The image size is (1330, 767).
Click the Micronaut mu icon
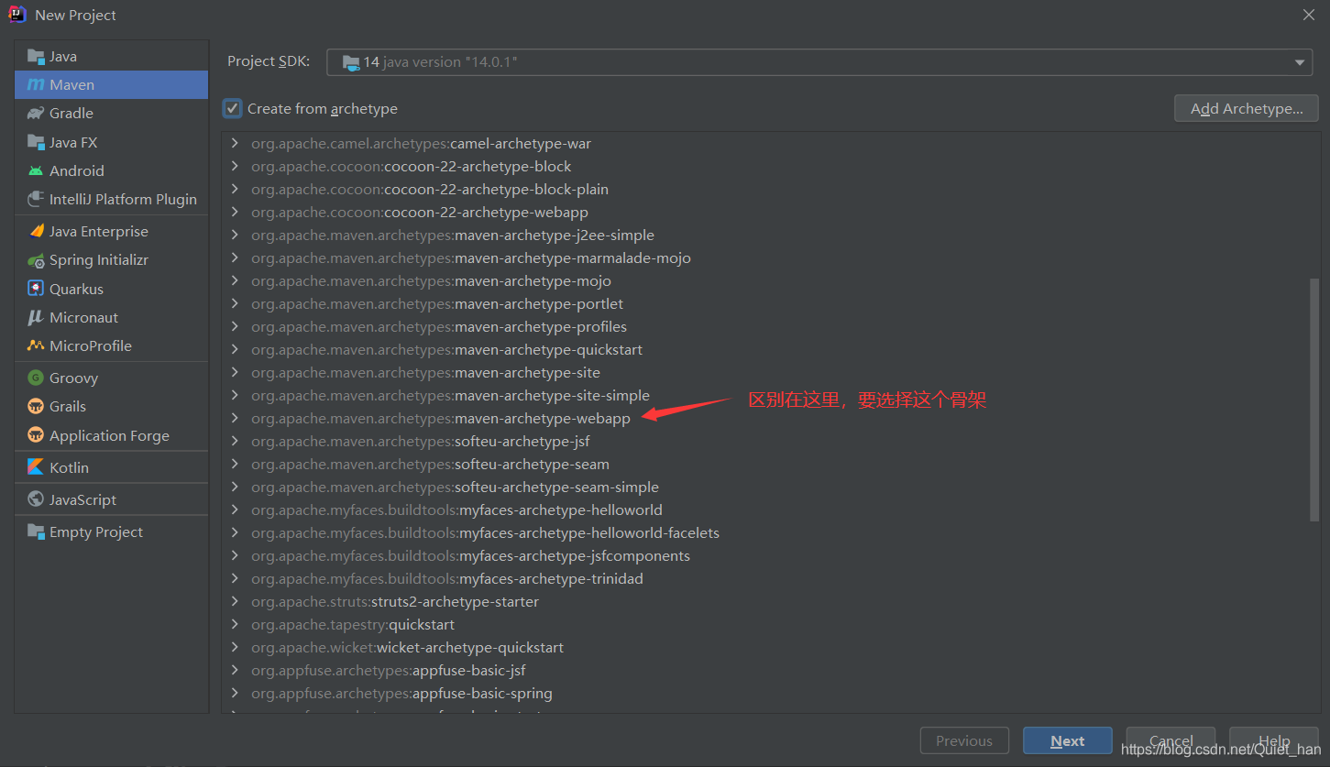pos(36,317)
